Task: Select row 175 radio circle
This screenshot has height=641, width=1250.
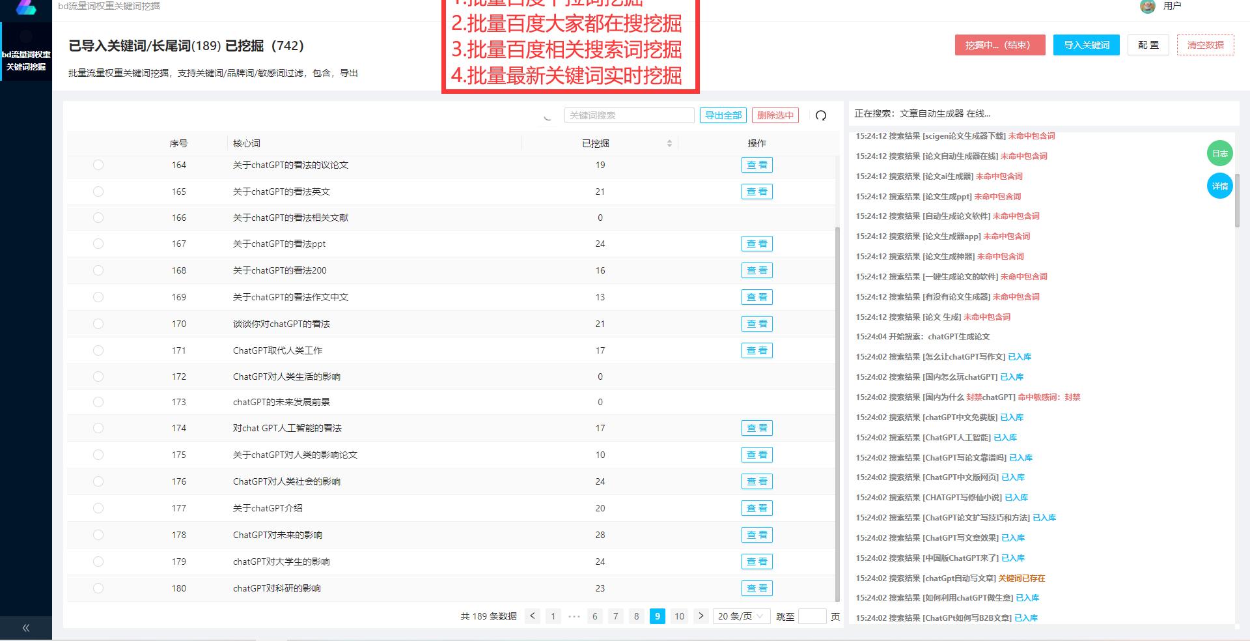Action: 98,455
